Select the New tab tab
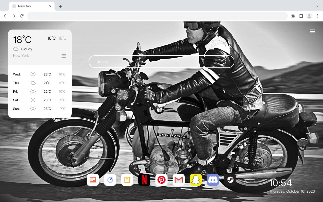323x202 pixels. click(32, 6)
